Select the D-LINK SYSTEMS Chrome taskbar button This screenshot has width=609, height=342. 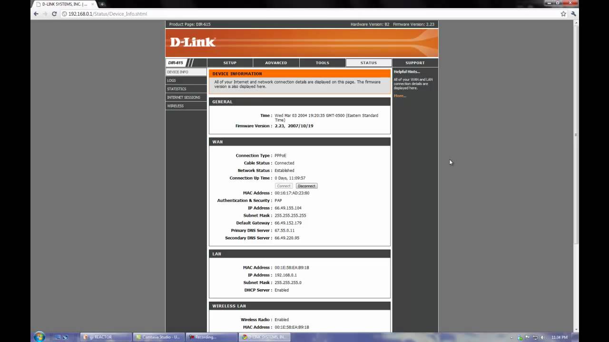pyautogui.click(x=265, y=337)
